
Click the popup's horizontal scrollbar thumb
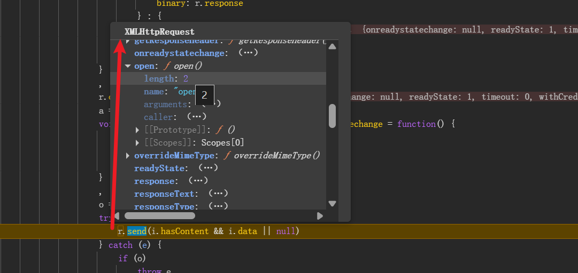[160, 216]
